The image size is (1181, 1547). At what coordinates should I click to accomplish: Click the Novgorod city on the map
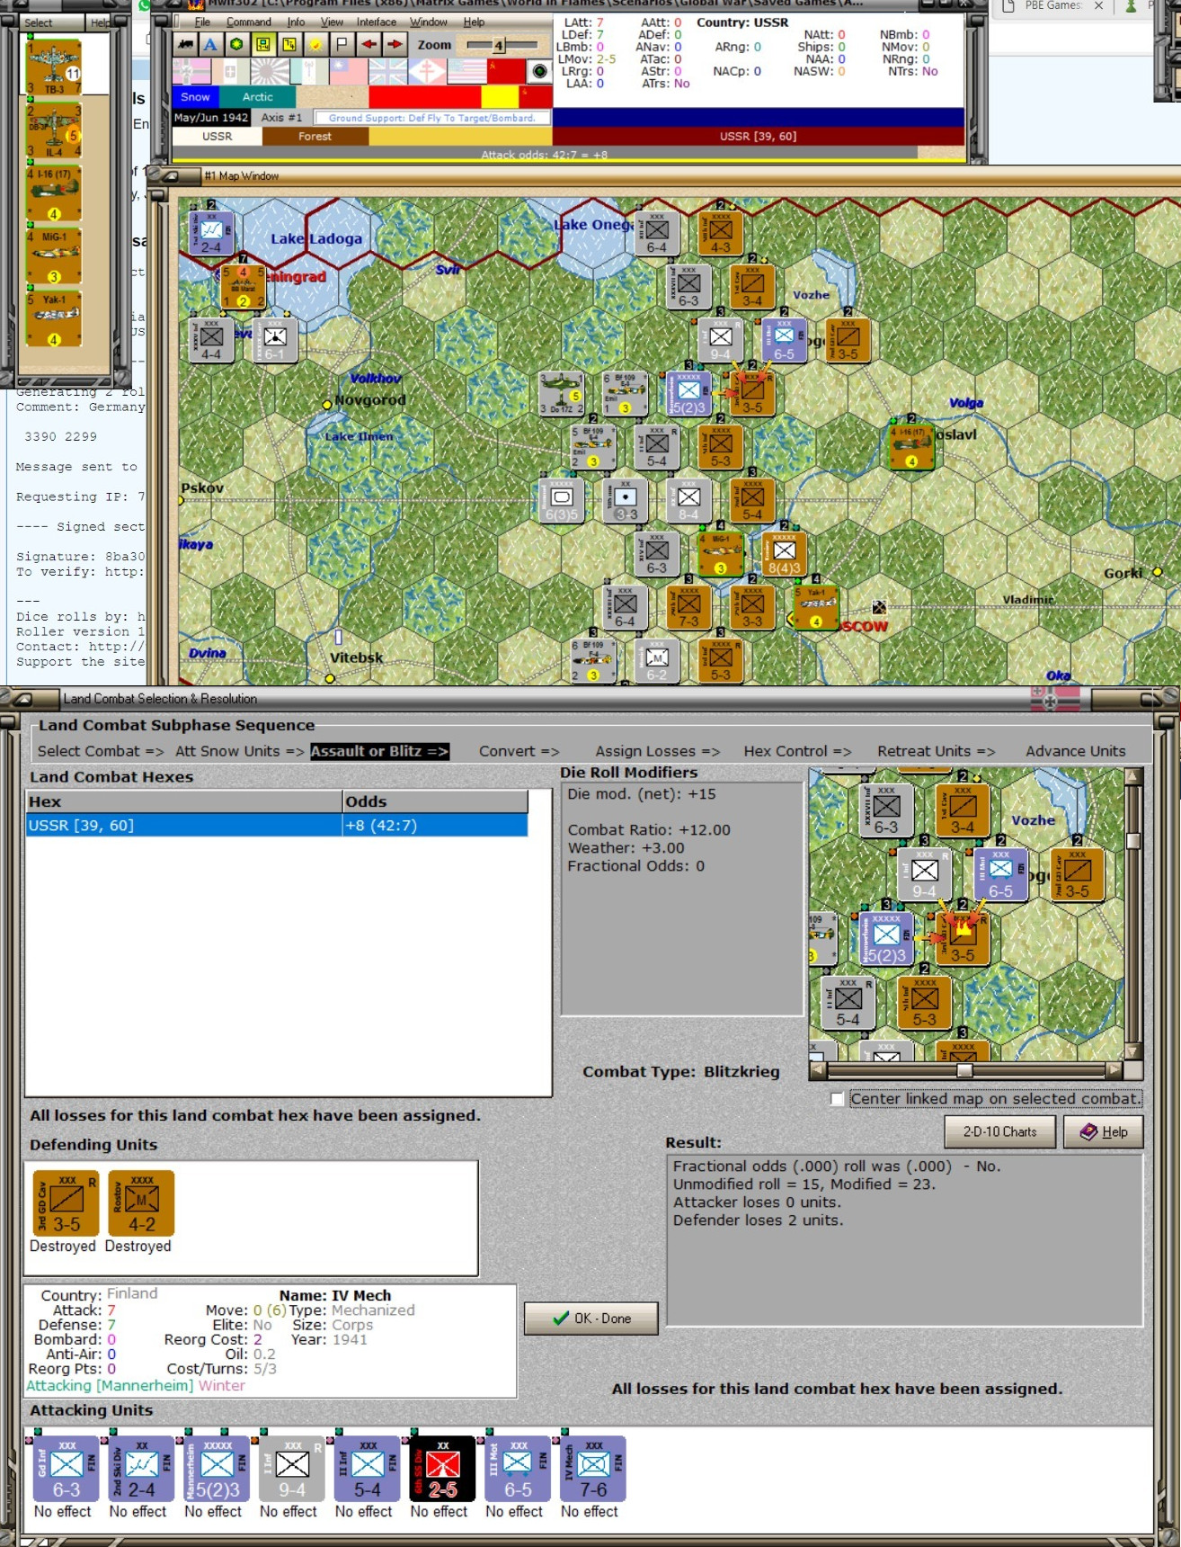coord(327,406)
